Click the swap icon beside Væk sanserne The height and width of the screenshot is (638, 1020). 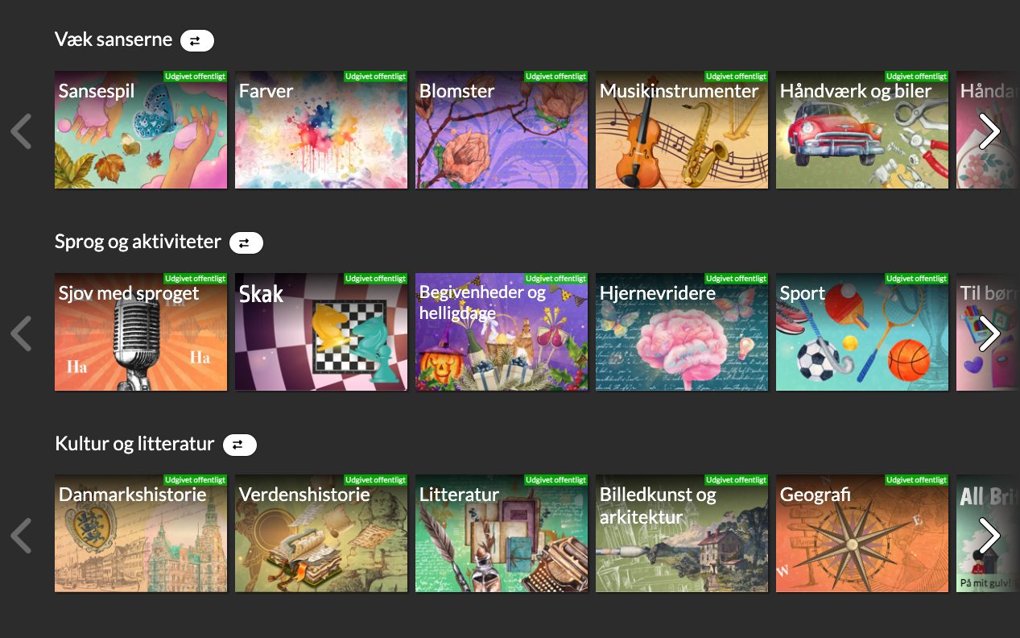pyautogui.click(x=196, y=40)
